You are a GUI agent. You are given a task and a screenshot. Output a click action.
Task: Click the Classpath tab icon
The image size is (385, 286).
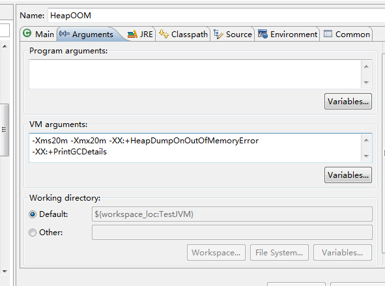pyautogui.click(x=164, y=34)
